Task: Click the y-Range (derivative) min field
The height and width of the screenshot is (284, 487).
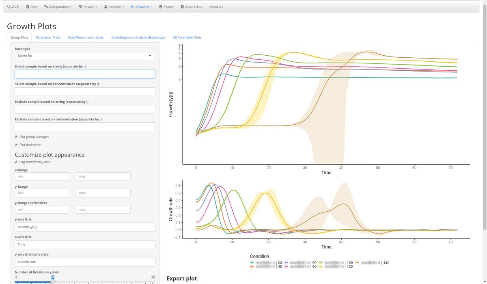Action: (42, 209)
